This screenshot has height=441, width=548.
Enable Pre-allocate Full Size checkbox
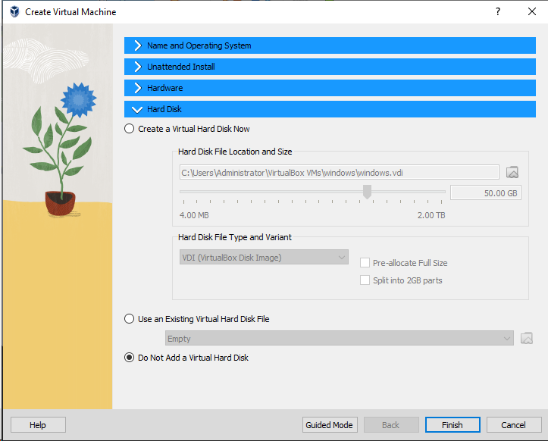click(365, 263)
